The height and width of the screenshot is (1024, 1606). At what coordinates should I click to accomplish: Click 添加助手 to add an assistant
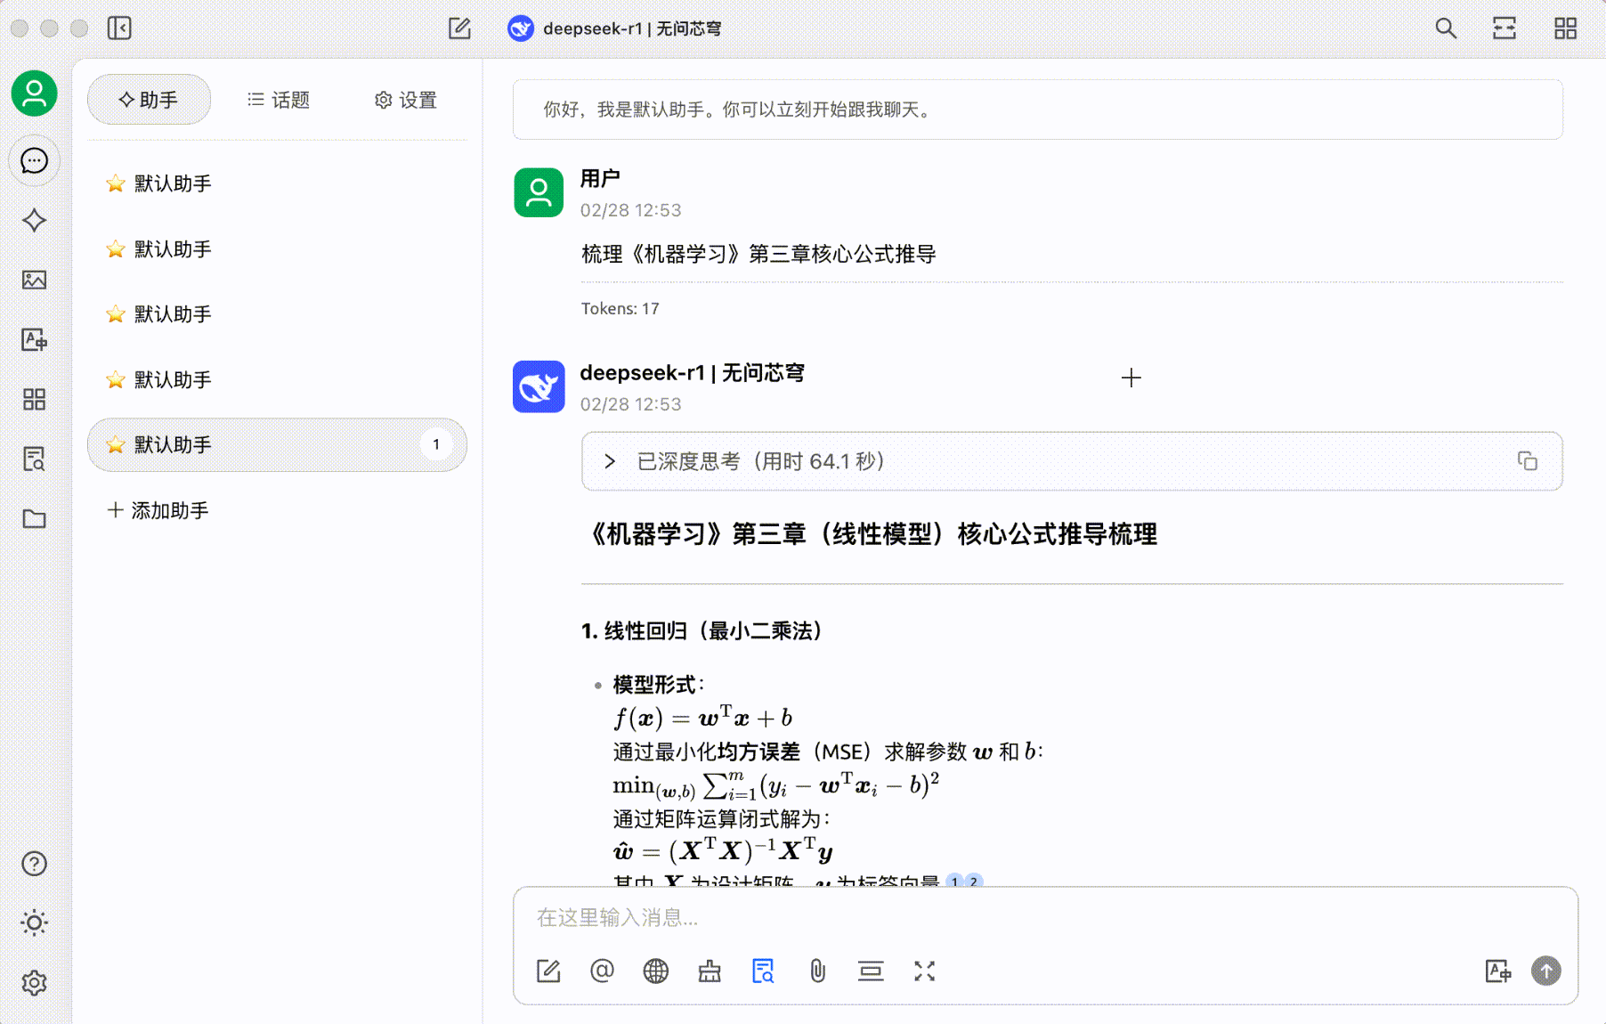click(158, 510)
